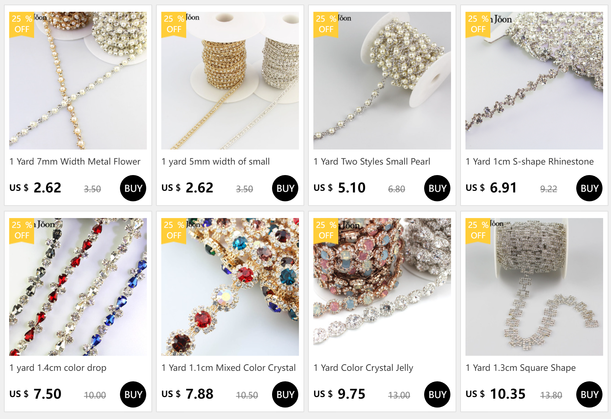The width and height of the screenshot is (611, 419).
Task: Click BUY for 1.4cm color drop
Action: [133, 394]
